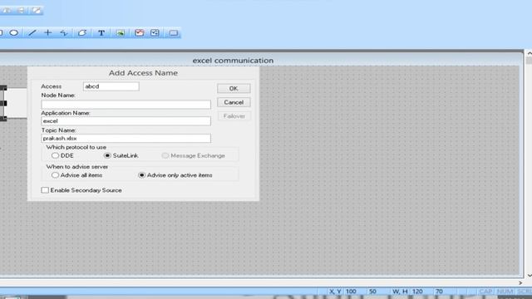Select Advise only active items option
This screenshot has height=299, width=532.
(x=142, y=175)
